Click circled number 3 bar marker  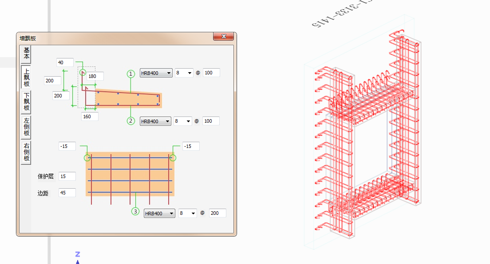135,212
